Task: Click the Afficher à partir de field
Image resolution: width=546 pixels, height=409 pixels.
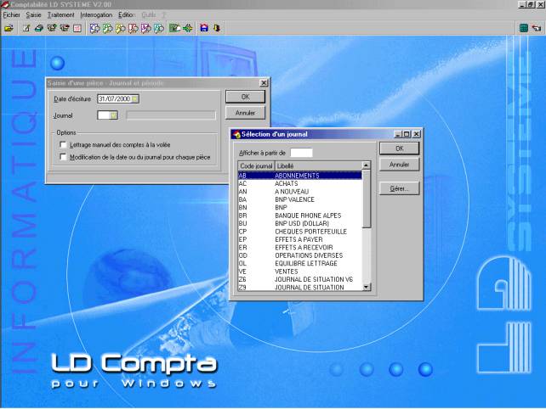Action: [x=301, y=152]
